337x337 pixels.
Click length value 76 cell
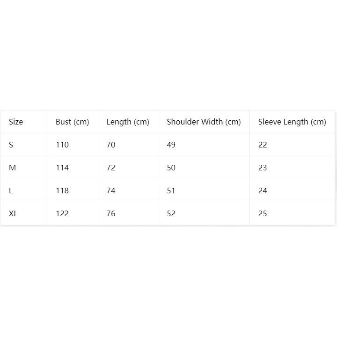128,213
